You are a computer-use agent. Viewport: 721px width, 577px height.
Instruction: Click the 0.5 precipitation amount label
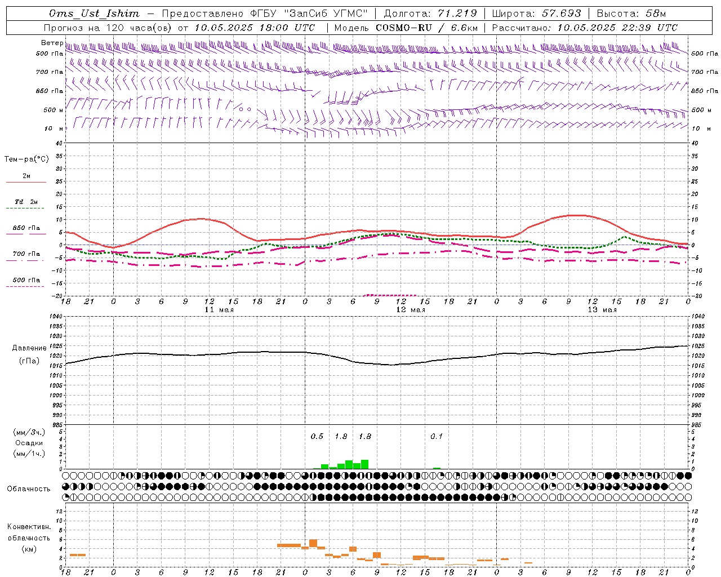(317, 436)
